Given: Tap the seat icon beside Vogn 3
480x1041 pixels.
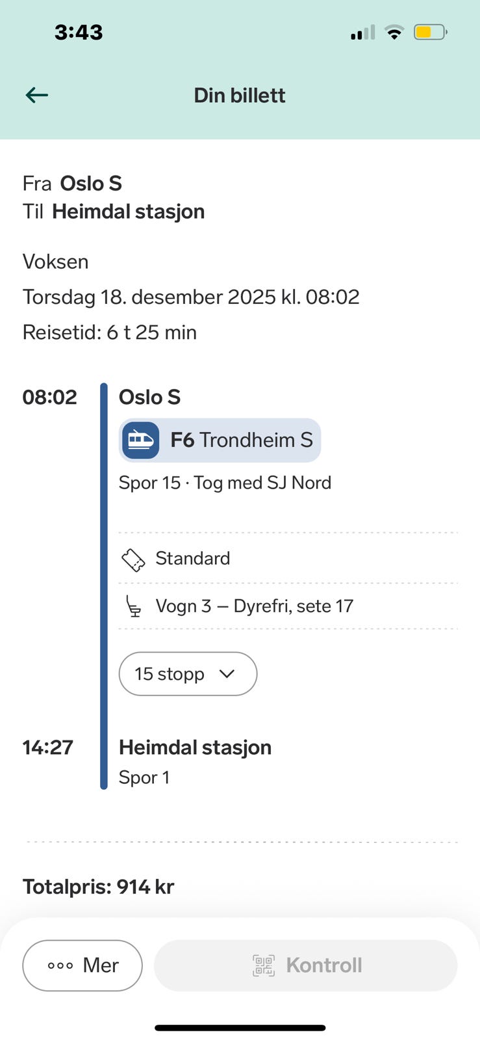Looking at the screenshot, I should click(133, 607).
